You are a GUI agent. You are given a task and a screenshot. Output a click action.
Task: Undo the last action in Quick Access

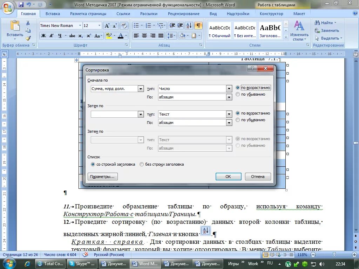28,4
